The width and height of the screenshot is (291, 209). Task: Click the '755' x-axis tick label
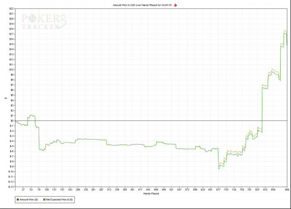coord(242,190)
